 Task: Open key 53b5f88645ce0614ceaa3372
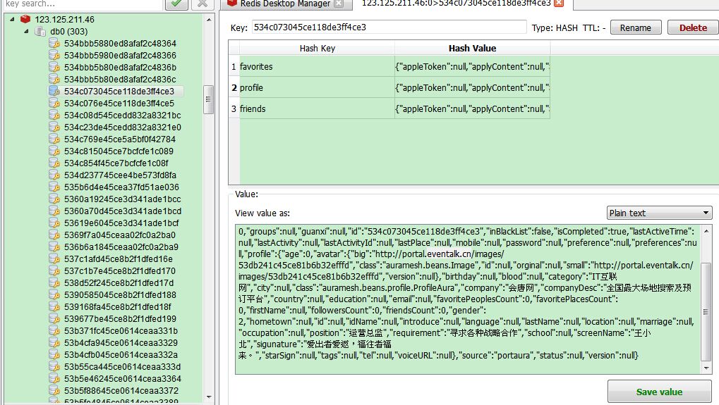[121, 390]
